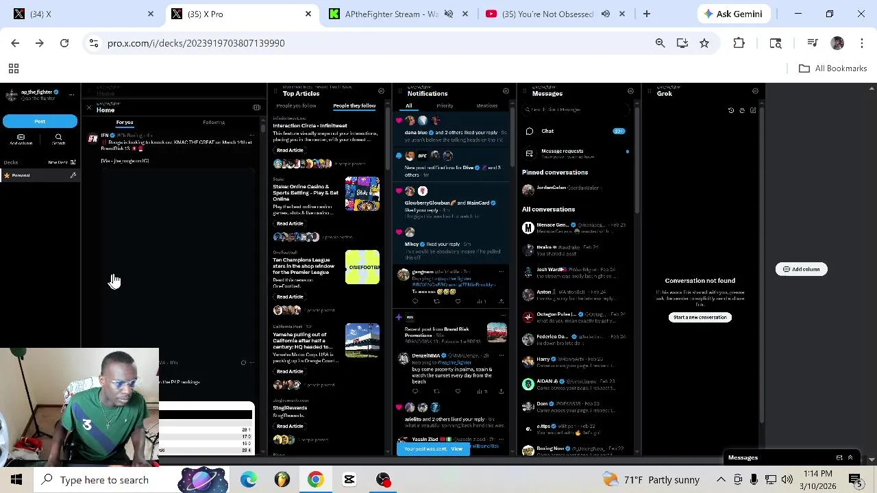
Task: Toggle Home column layout icon
Action: 256,108
